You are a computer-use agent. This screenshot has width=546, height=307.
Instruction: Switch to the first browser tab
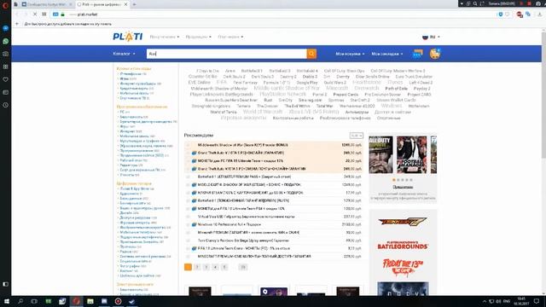pyautogui.click(x=47, y=4)
